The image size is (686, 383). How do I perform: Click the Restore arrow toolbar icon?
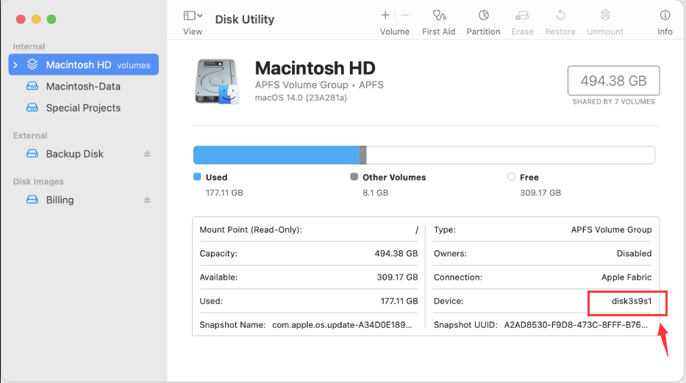pos(560,15)
